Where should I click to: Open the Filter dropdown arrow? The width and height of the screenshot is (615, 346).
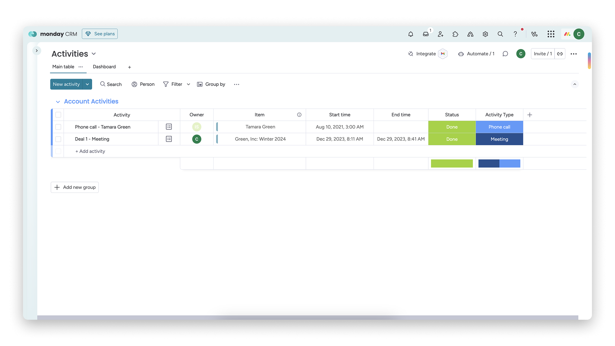pyautogui.click(x=188, y=84)
